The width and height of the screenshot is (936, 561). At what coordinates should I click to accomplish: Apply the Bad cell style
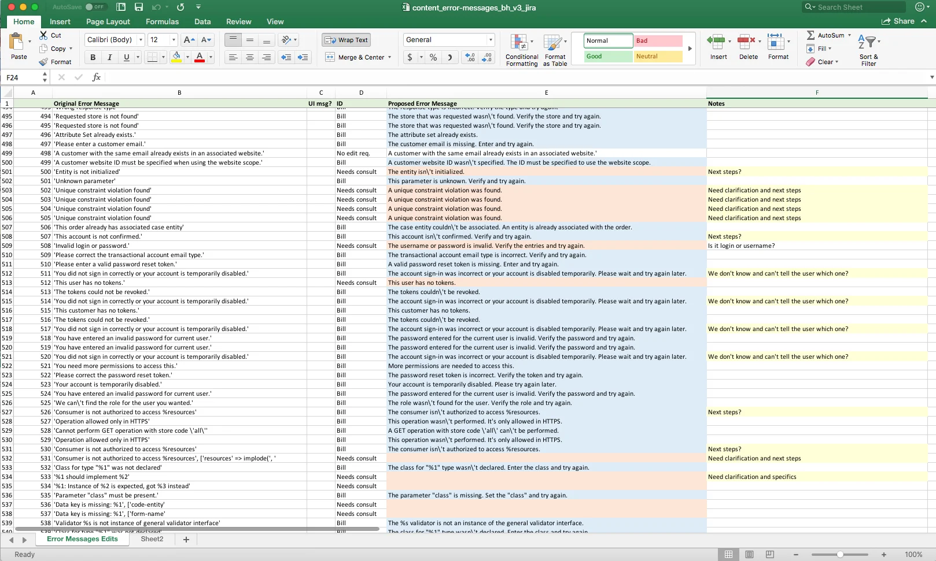coord(658,40)
